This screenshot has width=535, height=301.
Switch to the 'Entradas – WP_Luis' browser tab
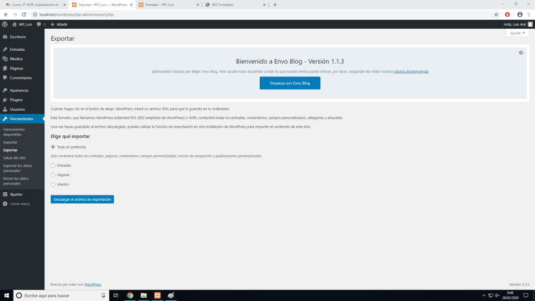pos(167,5)
